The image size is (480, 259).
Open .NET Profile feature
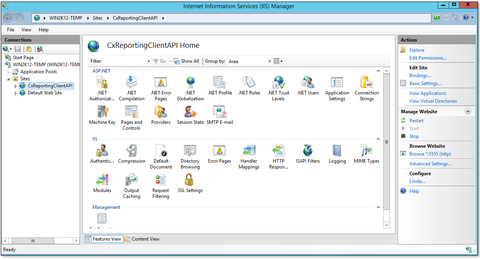[x=219, y=86]
